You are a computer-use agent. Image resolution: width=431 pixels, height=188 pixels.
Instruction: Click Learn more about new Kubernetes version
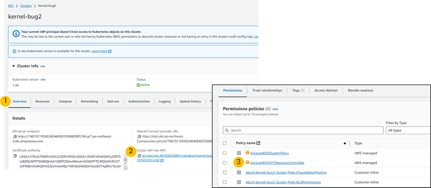click(99, 51)
